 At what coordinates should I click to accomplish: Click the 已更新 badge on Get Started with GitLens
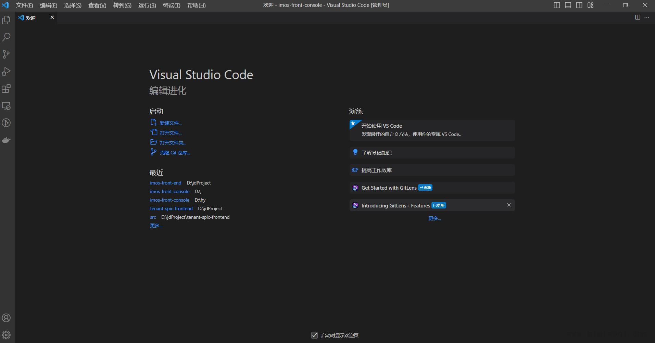425,188
